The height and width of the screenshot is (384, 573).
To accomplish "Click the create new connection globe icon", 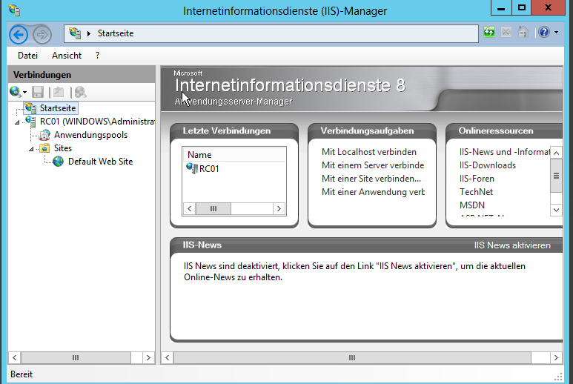I will click(x=15, y=92).
